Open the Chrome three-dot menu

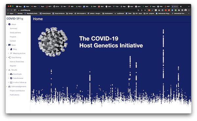pyautogui.click(x=189, y=10)
